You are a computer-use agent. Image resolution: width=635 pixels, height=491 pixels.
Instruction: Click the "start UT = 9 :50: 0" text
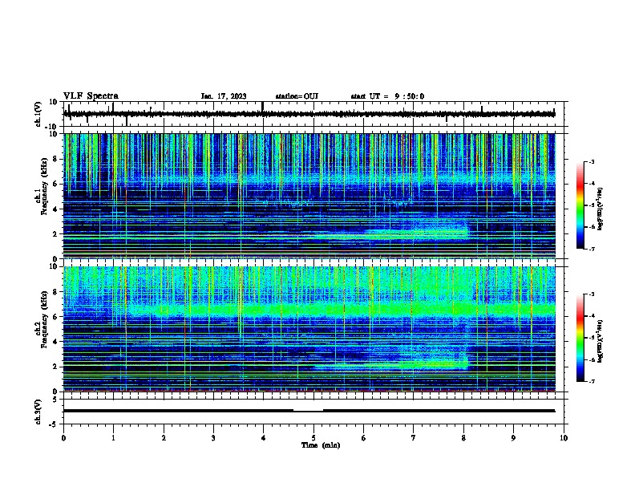coord(387,96)
